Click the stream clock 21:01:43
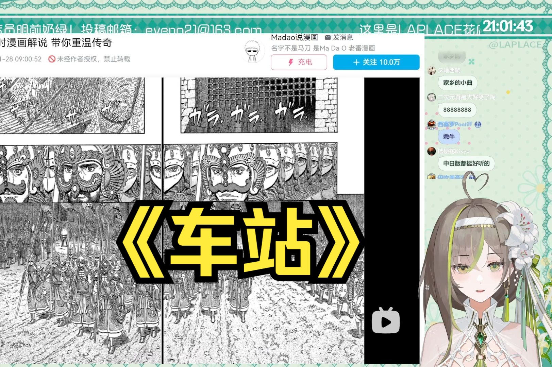This screenshot has height=367, width=552. (x=508, y=26)
